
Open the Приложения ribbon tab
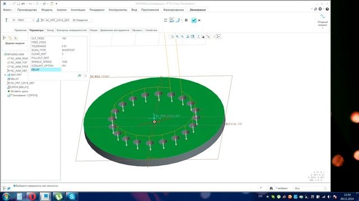point(150,10)
